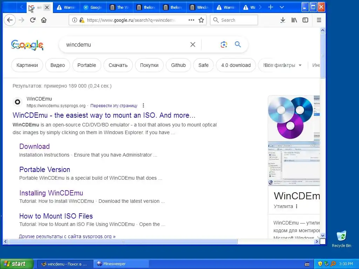Click Перевести эту страницу link
359x269 pixels.
[x=114, y=106]
